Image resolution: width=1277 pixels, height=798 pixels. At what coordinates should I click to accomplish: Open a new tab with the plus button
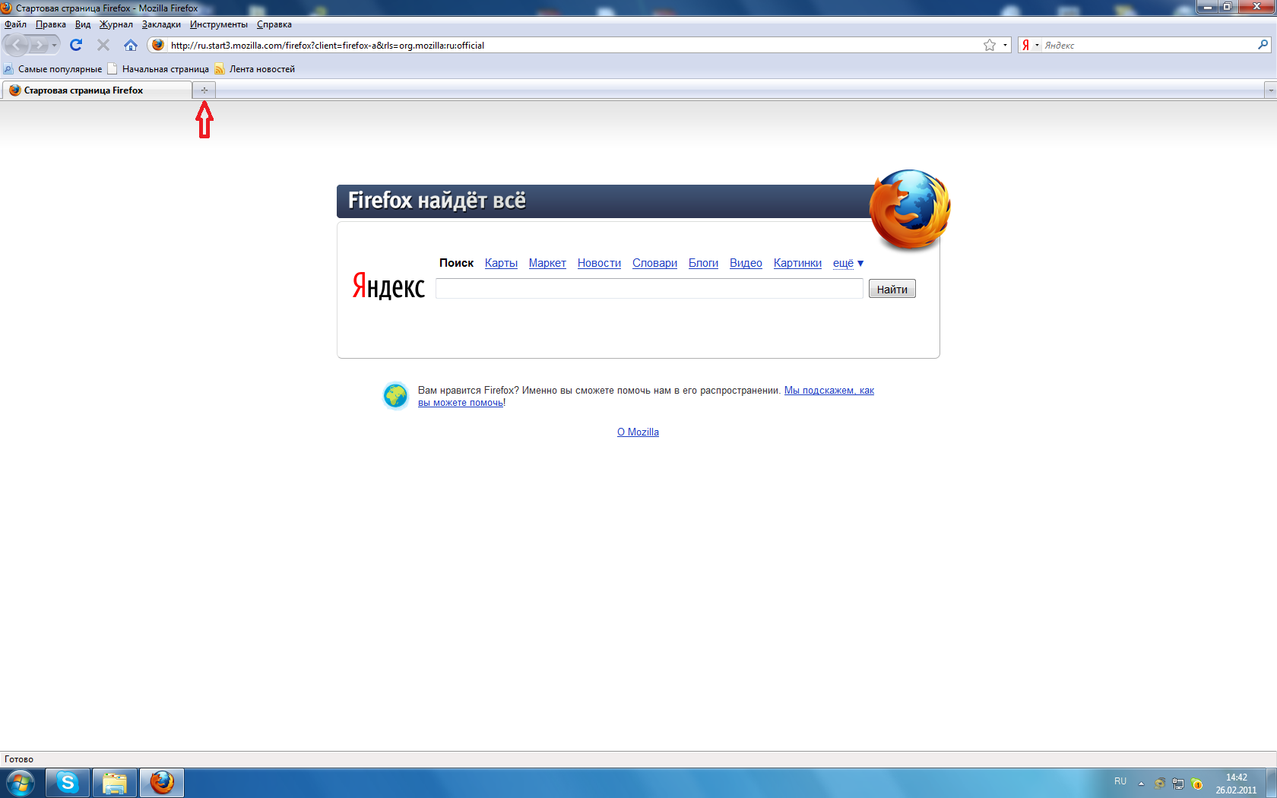click(204, 90)
